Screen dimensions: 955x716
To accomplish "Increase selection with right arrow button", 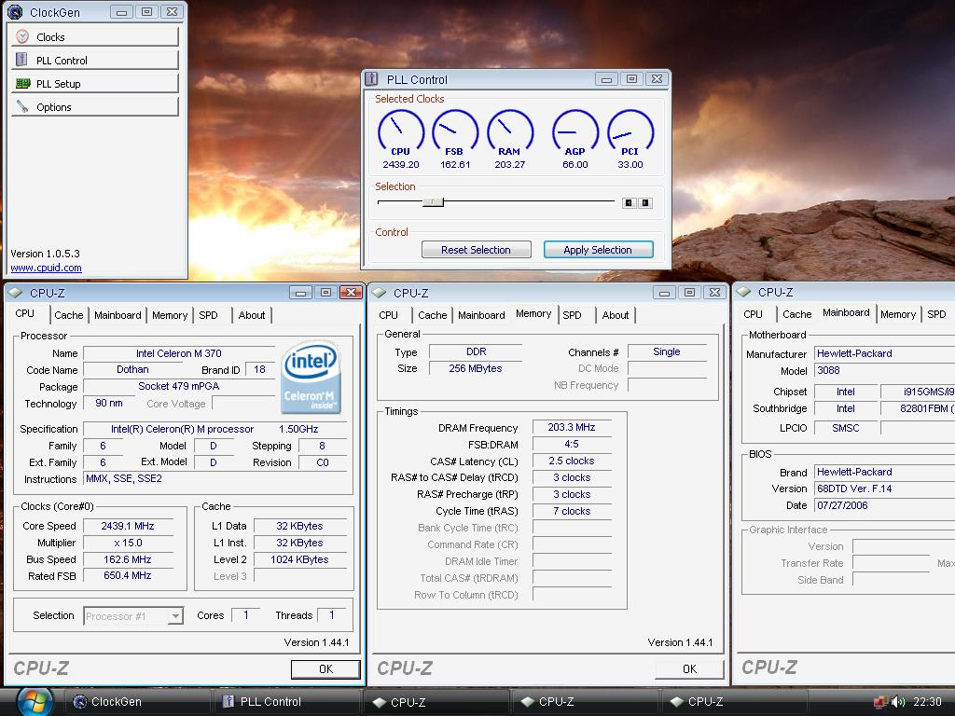I will click(645, 202).
